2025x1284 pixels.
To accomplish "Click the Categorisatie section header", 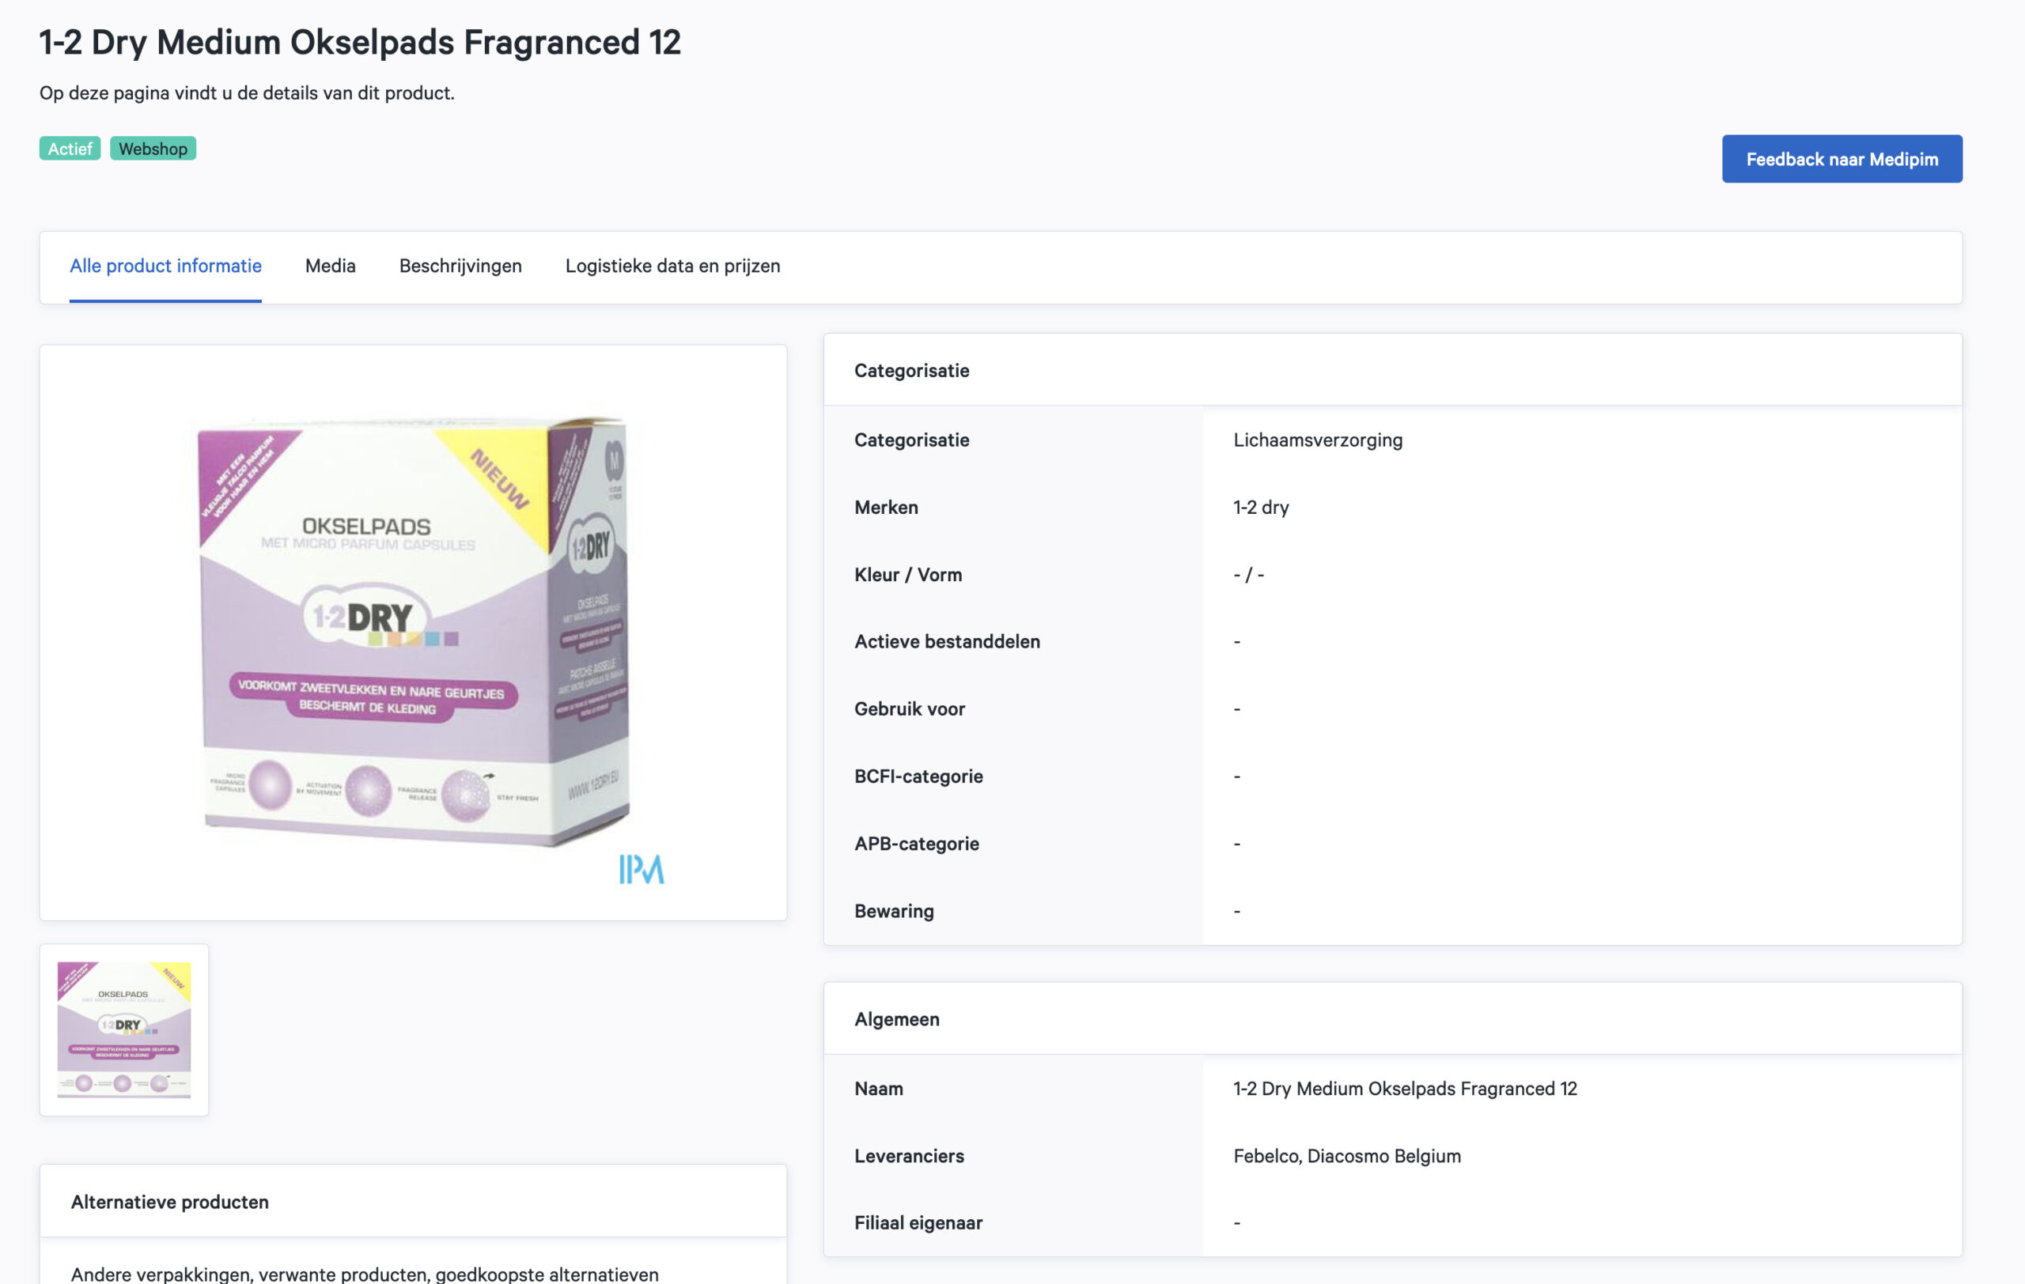I will [911, 371].
